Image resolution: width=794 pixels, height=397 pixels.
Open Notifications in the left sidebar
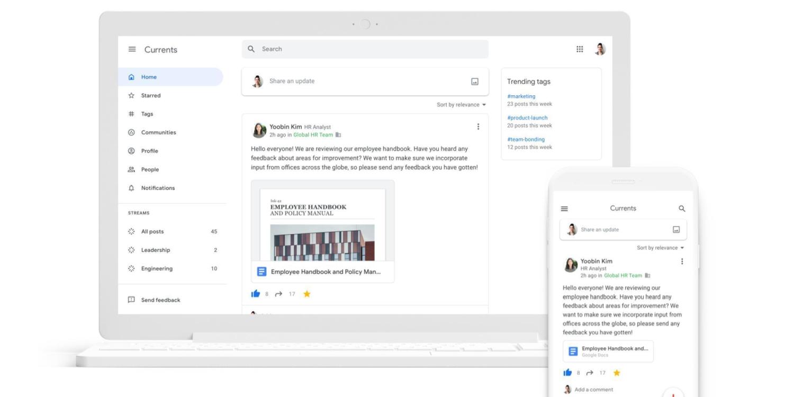(157, 188)
